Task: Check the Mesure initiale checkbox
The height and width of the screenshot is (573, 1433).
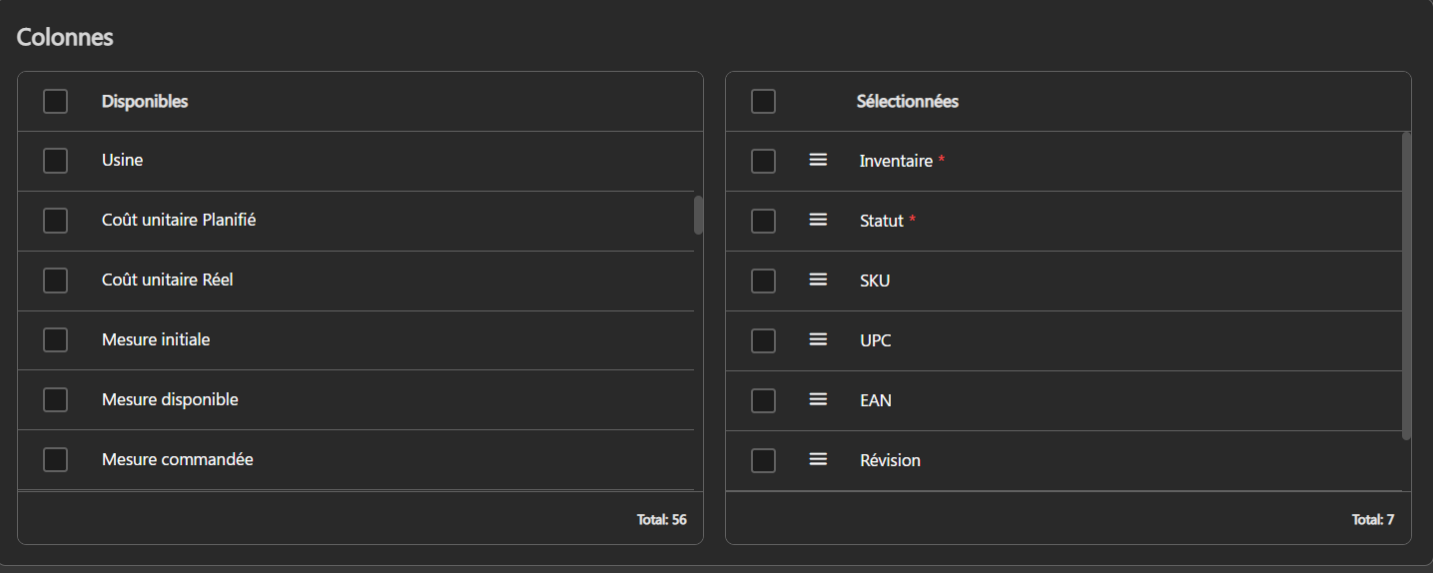Action: point(55,339)
